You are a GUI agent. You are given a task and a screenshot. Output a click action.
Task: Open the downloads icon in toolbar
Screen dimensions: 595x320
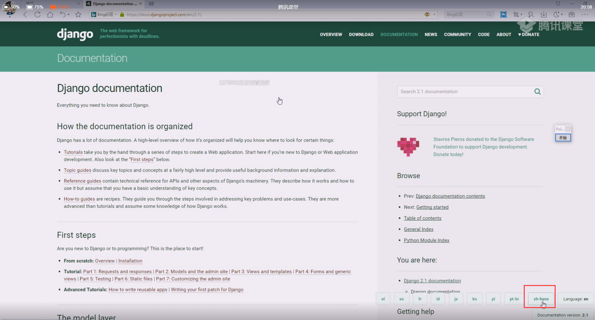click(x=544, y=14)
